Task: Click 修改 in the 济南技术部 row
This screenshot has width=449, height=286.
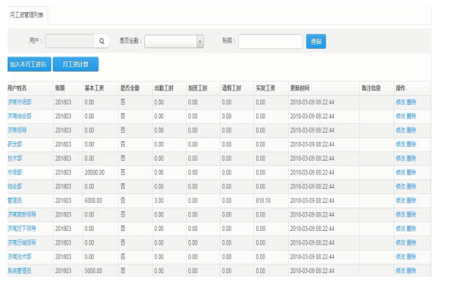Action: [x=401, y=257]
